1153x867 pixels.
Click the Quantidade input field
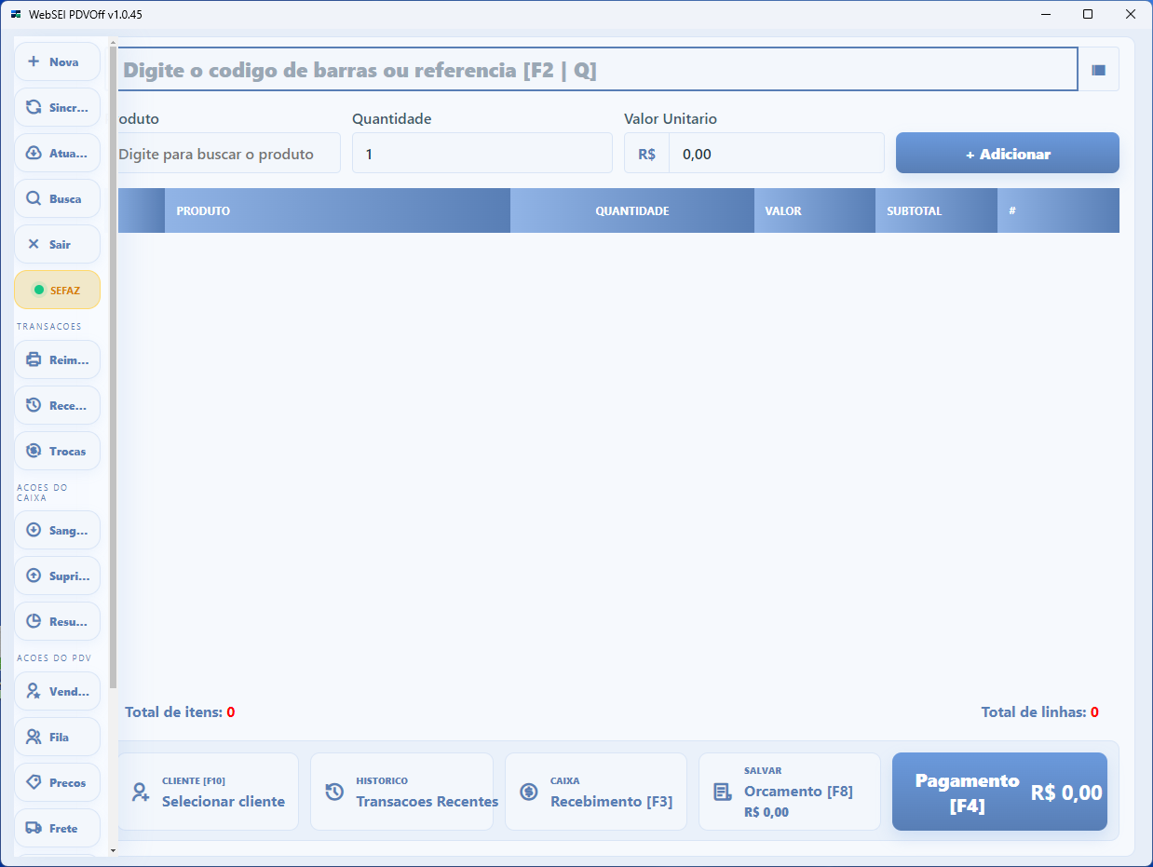click(x=482, y=154)
